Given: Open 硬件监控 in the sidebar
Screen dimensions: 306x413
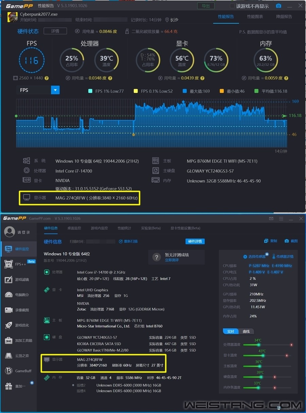Looking at the screenshot, I should pyautogui.click(x=18, y=249).
